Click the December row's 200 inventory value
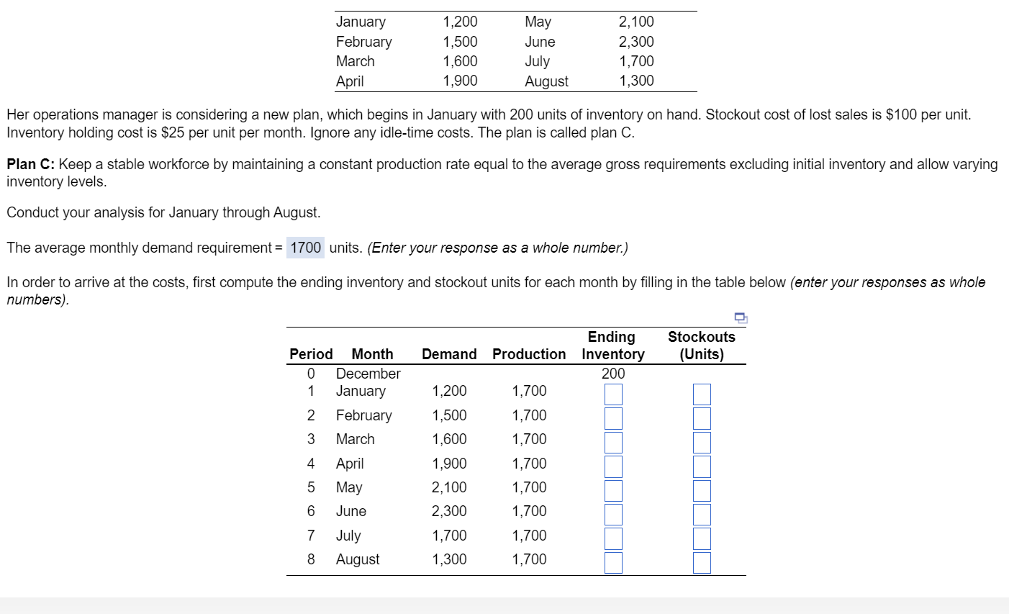 pyautogui.click(x=612, y=374)
